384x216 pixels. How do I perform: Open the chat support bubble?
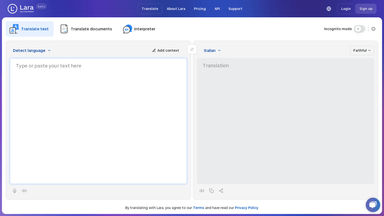click(373, 205)
